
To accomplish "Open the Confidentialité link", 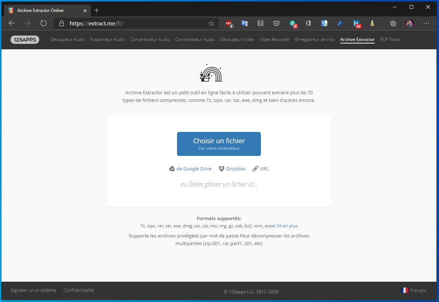I will point(78,290).
